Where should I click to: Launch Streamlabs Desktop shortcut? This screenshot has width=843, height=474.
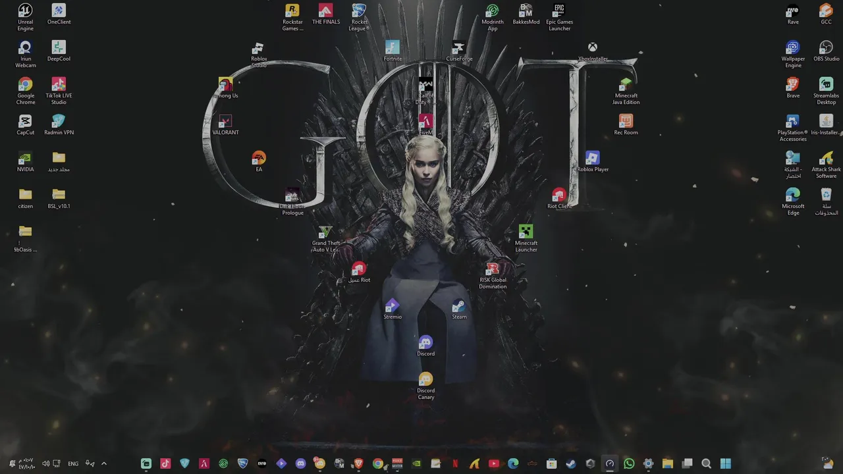tap(826, 91)
